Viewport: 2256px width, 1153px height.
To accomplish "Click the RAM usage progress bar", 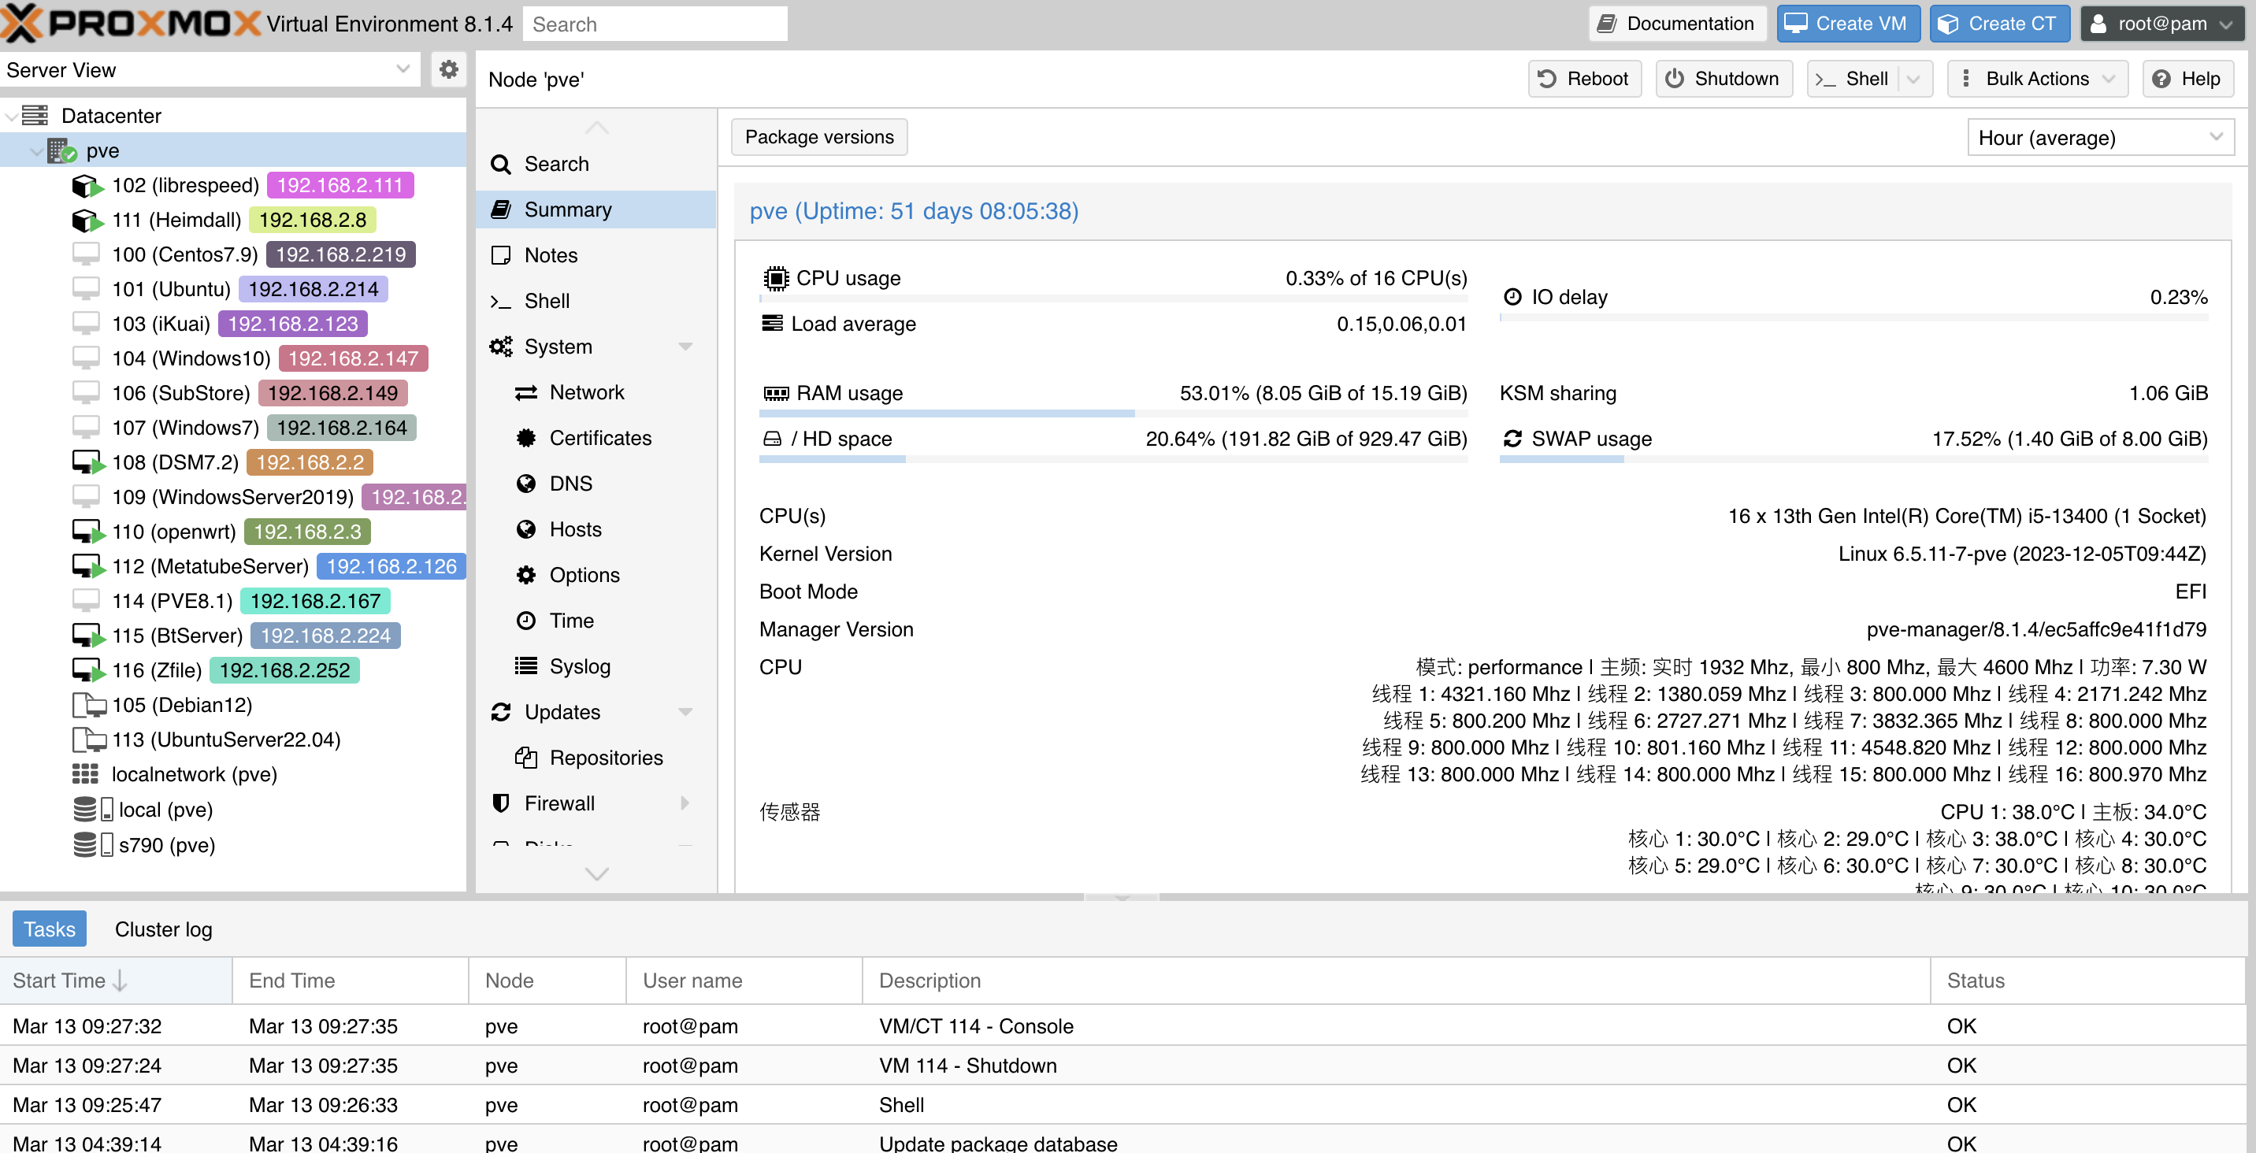I will pyautogui.click(x=1113, y=413).
